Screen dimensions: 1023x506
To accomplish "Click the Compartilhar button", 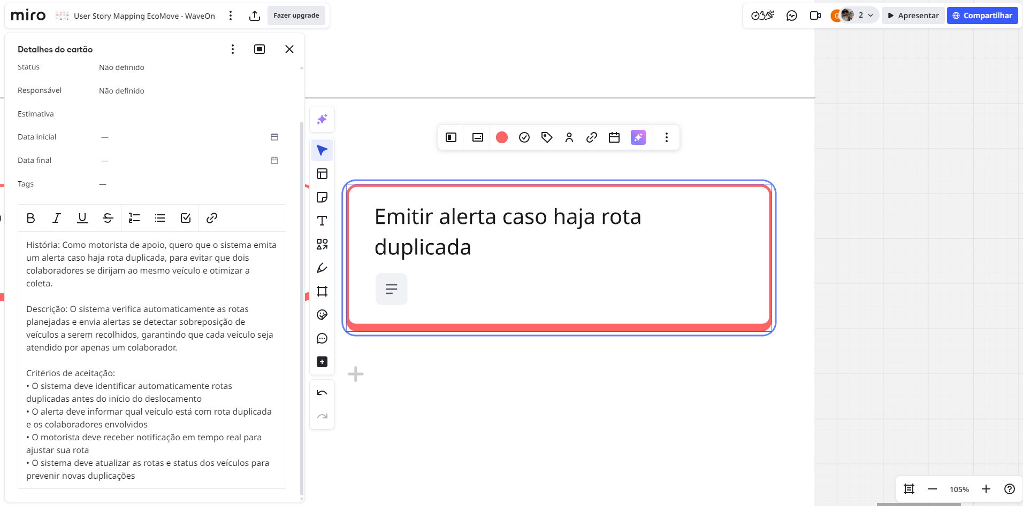I will click(x=982, y=15).
